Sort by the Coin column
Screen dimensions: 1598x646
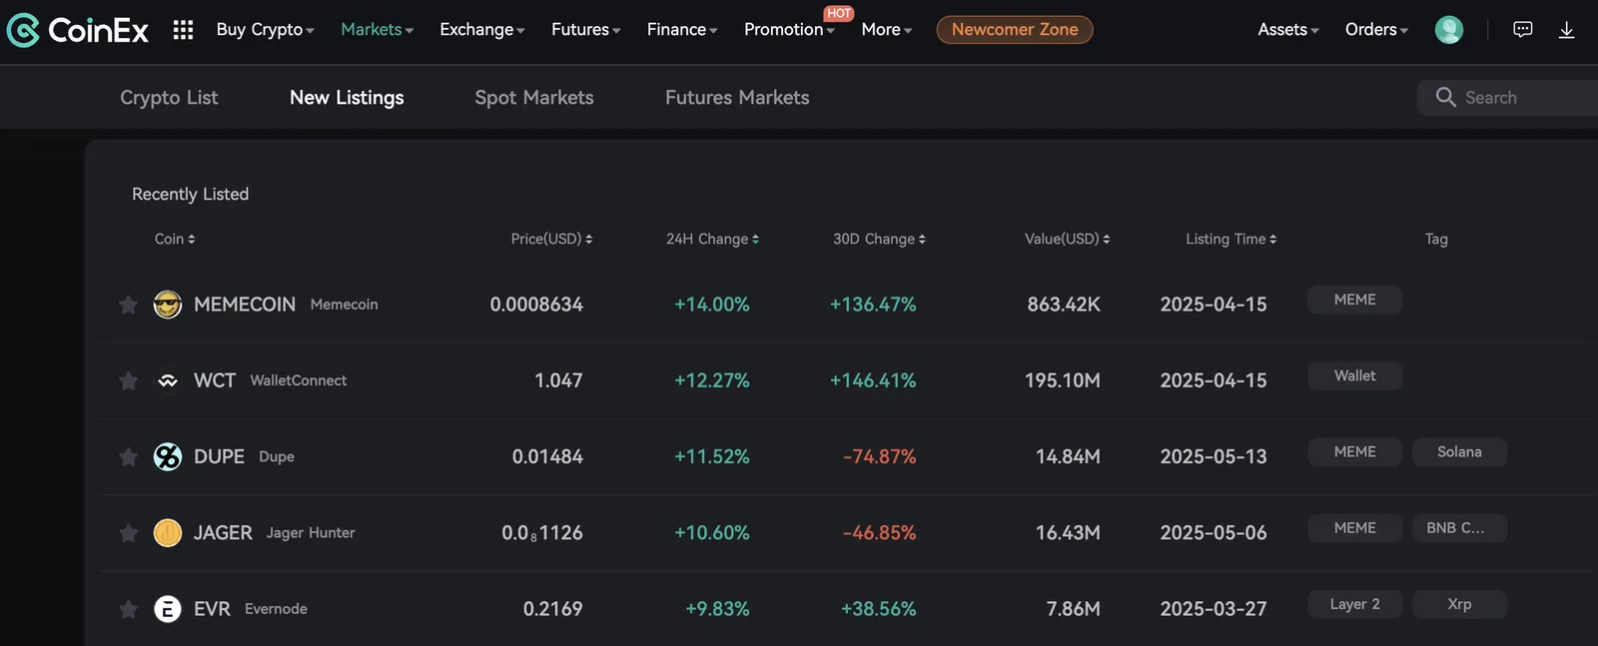pyautogui.click(x=175, y=239)
